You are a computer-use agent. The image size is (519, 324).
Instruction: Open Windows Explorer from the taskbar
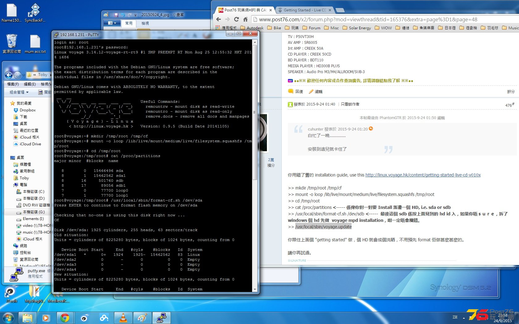(27, 318)
